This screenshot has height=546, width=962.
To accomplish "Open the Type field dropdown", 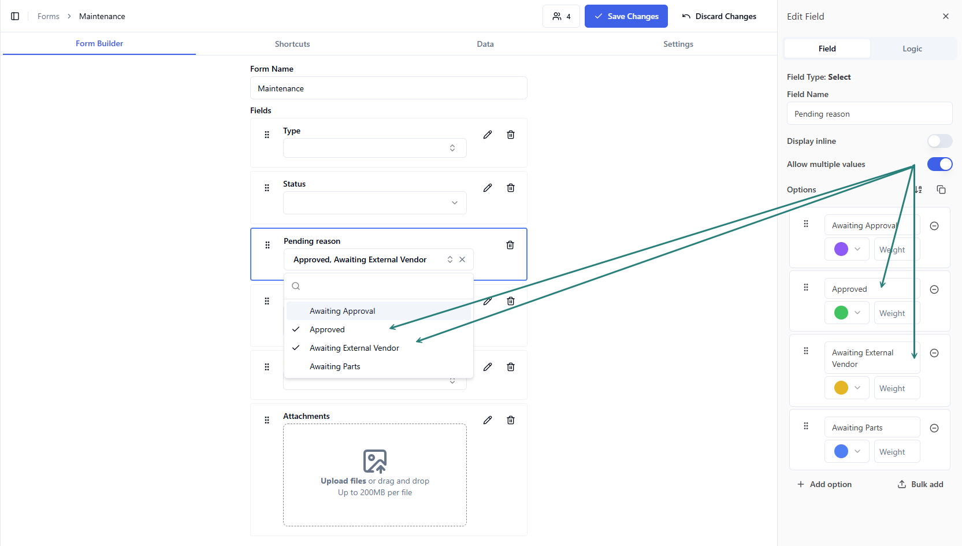I will [x=374, y=148].
